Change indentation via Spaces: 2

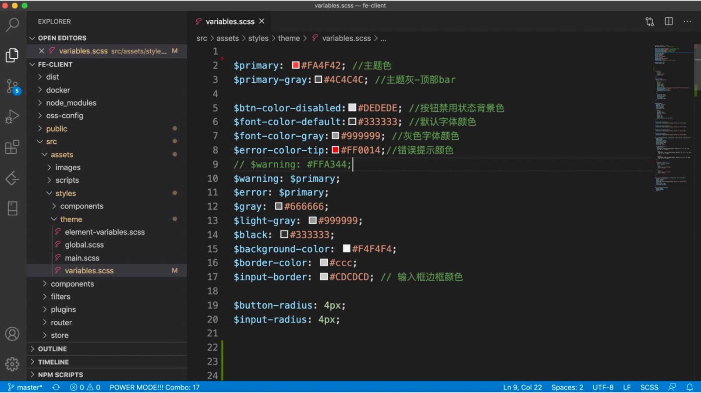(x=567, y=387)
